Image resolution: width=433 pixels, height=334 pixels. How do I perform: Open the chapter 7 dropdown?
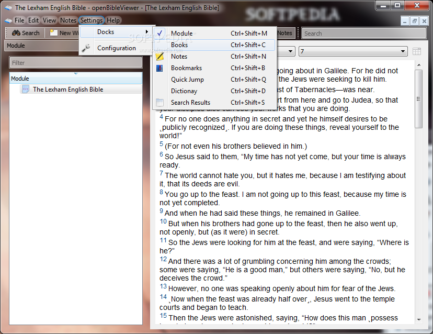click(352, 51)
